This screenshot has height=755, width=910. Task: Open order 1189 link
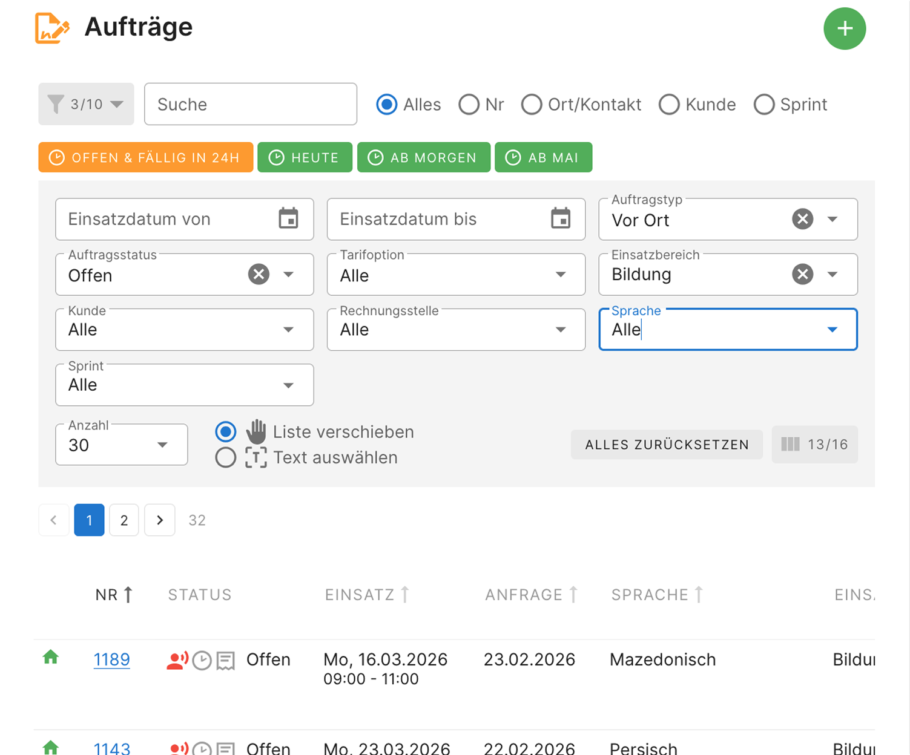pyautogui.click(x=111, y=659)
